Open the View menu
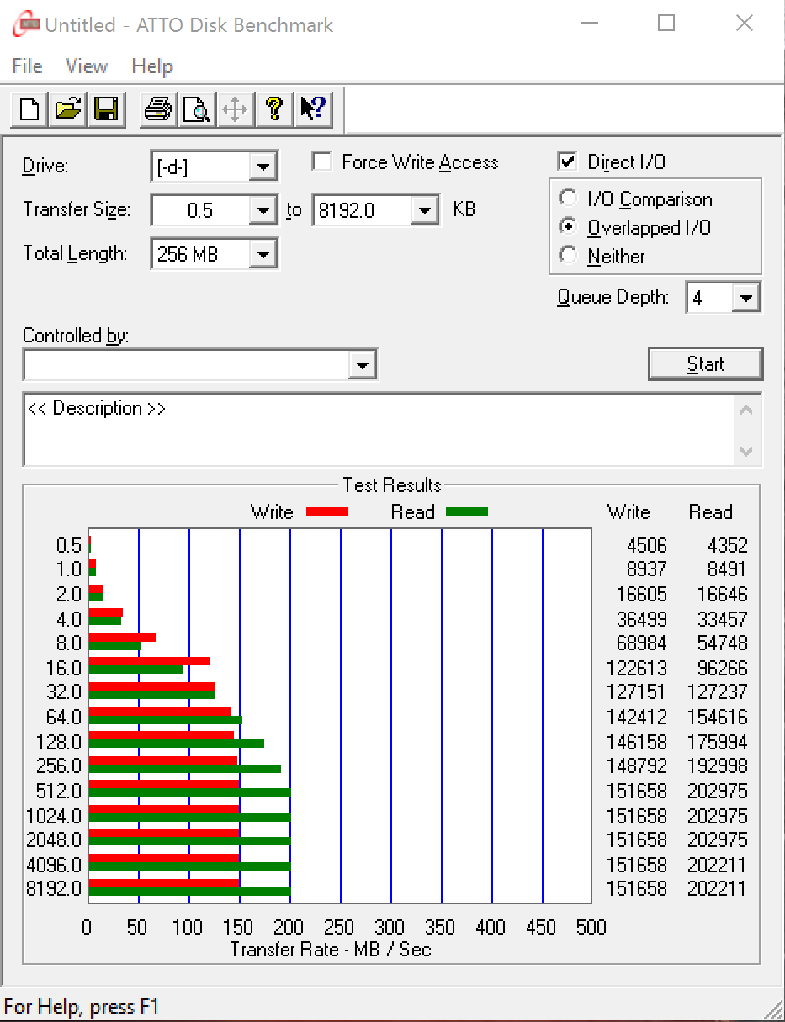 [x=86, y=66]
